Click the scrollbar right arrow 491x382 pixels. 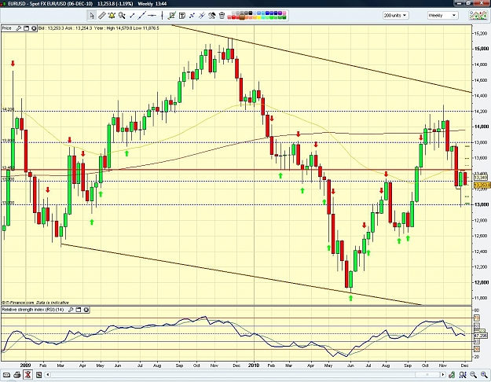(x=443, y=374)
